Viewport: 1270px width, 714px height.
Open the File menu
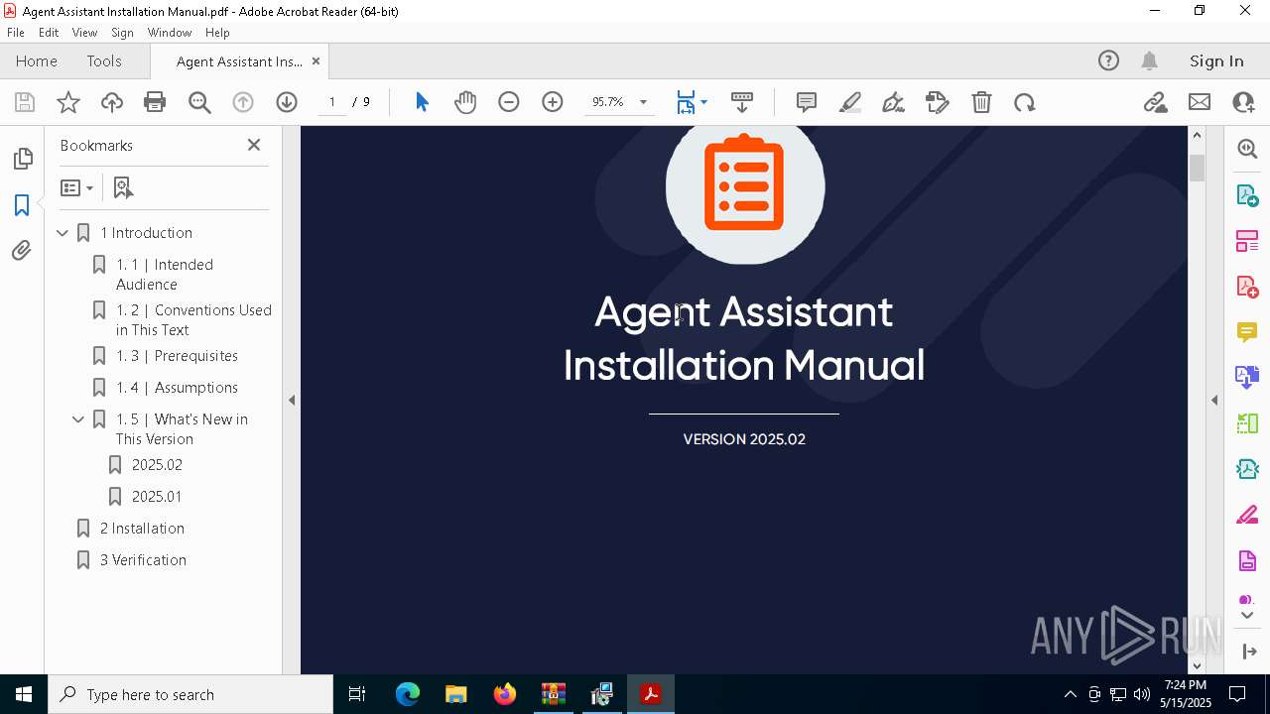pyautogui.click(x=16, y=32)
